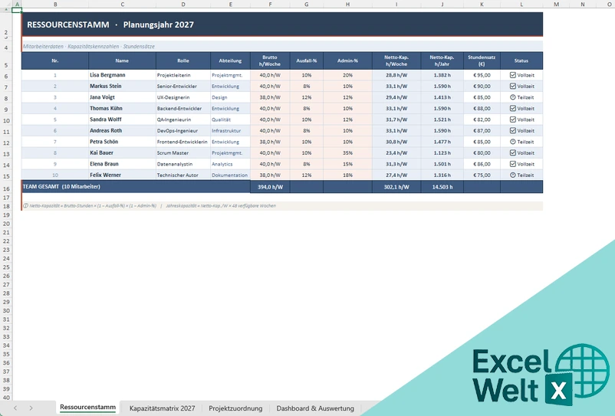615x416 pixels.
Task: Select column F via its header
Action: tap(270, 5)
